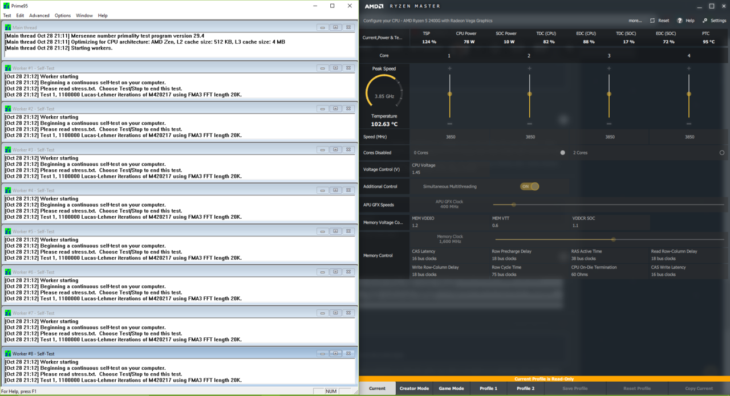Click the RAS Active Time 38 bus clocks value
This screenshot has width=730, height=396.
[583, 259]
